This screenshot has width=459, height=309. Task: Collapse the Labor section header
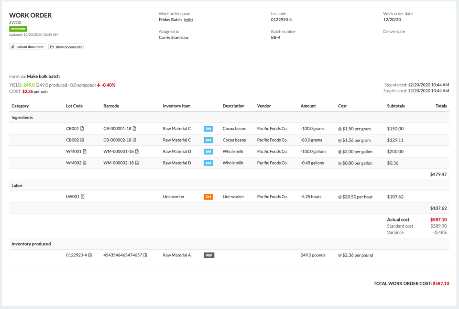point(17,185)
